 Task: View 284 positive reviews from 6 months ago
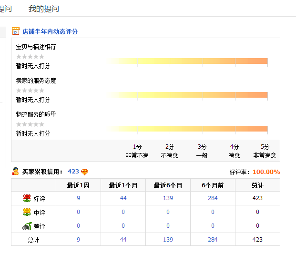coord(213,198)
